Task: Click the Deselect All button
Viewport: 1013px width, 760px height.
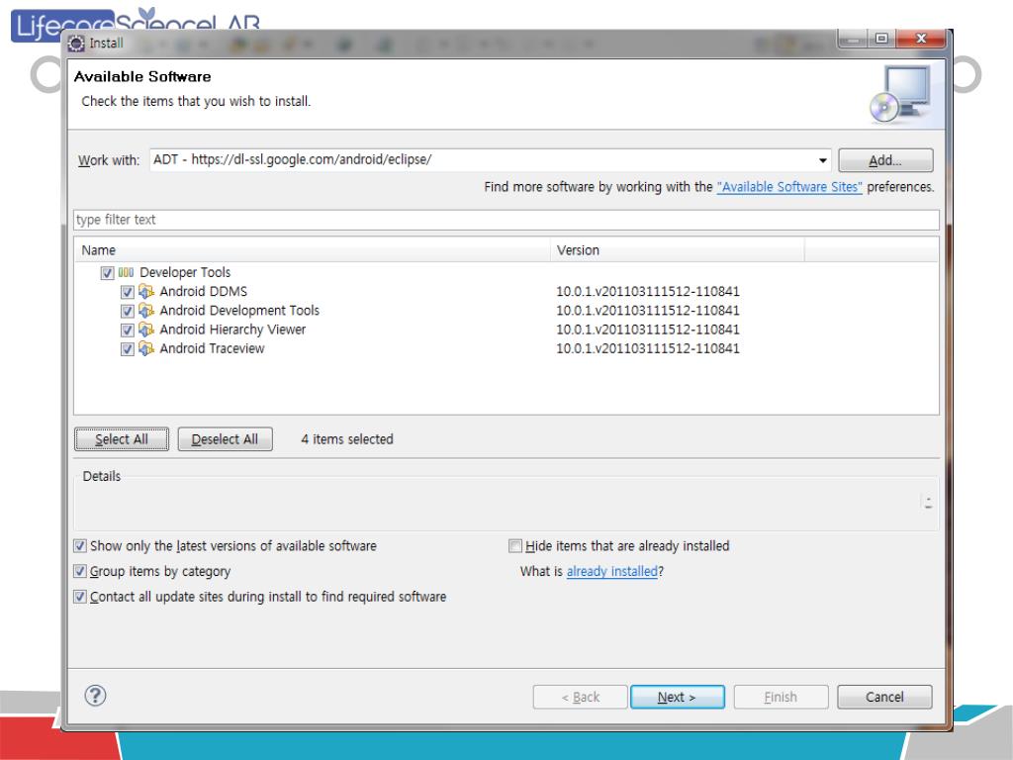Action: point(225,439)
